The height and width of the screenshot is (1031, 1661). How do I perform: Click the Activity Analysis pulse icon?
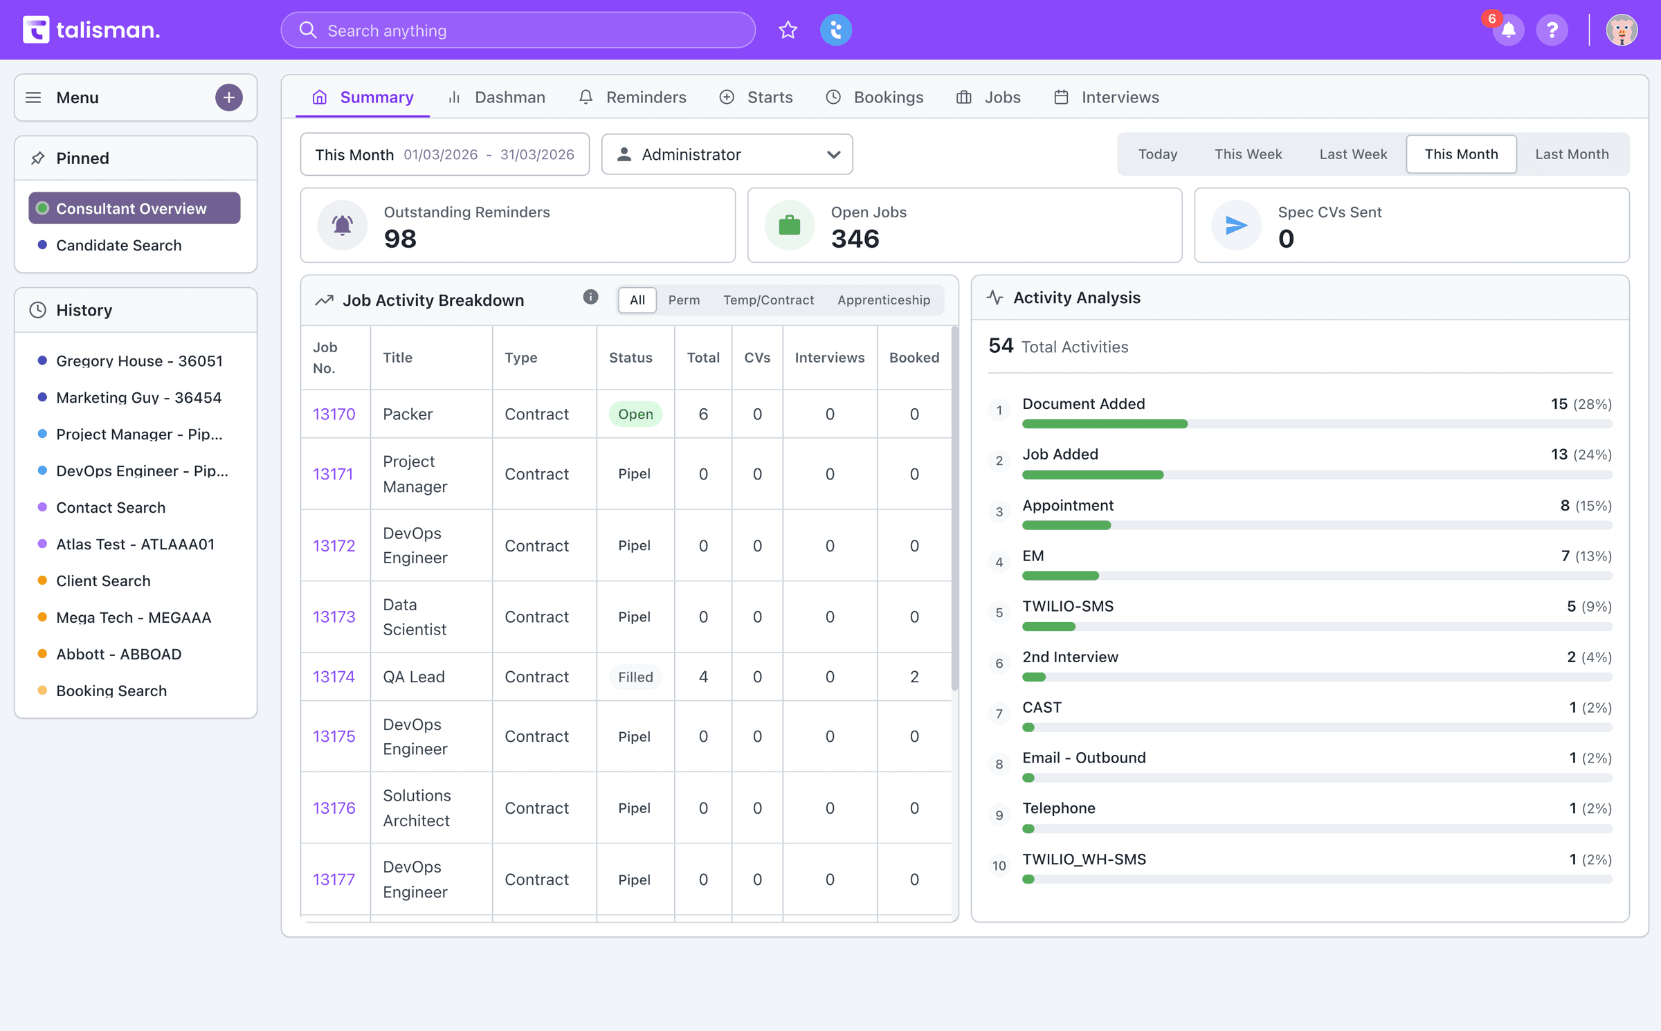point(995,298)
